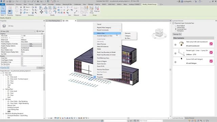The width and height of the screenshot is (217, 122).
Task: Click the Offset tool icon in Modify panel
Action: click(x=46, y=8)
